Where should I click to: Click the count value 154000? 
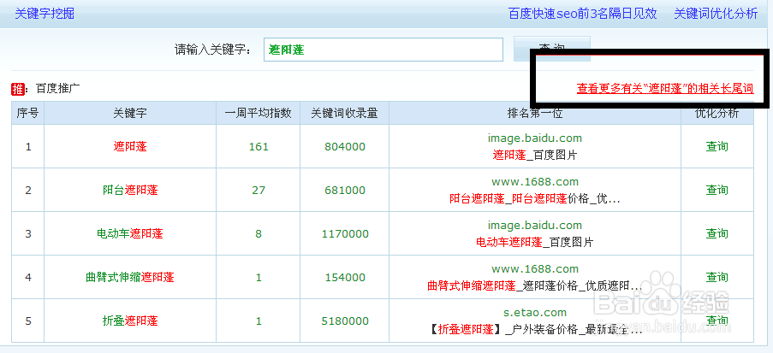[x=345, y=277]
